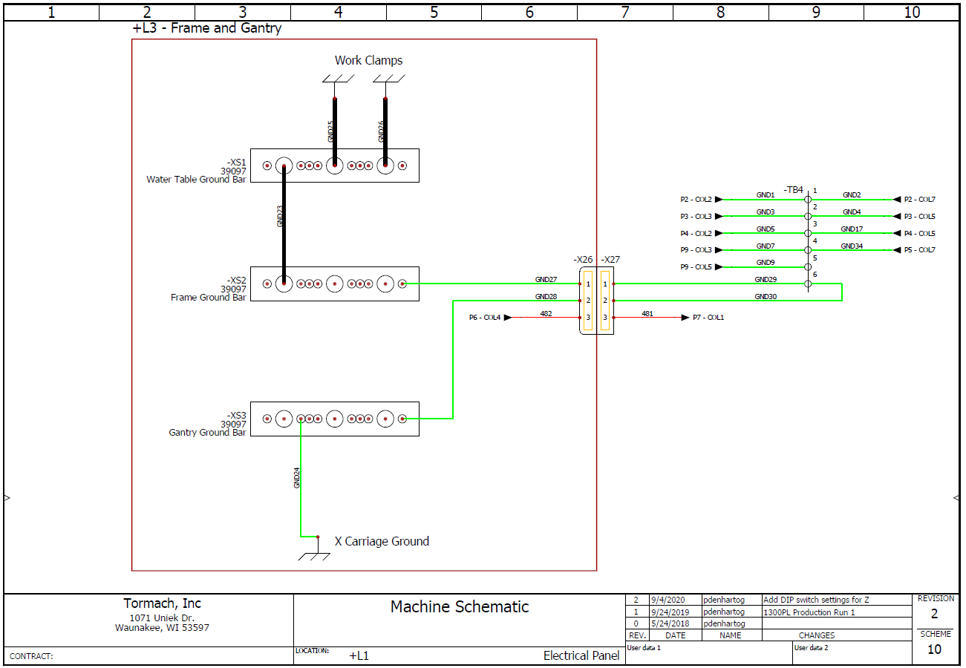Click the -XS3 Gantry Ground Bar component
966x668 pixels.
(x=334, y=419)
